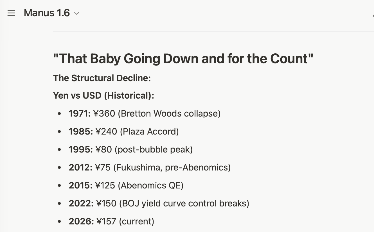
Task: Click the '¥157 (current)' text
Action: tap(125, 221)
